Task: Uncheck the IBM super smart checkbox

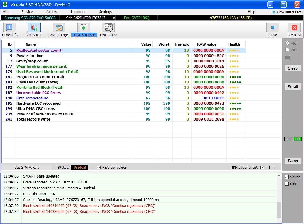Action: (262, 168)
